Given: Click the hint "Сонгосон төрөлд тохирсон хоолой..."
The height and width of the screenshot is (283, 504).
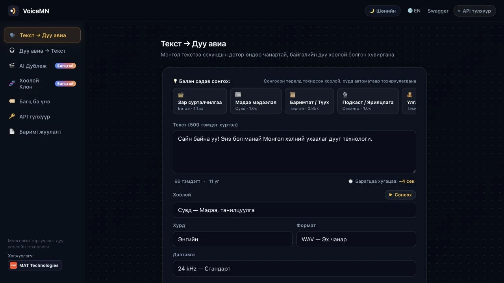Looking at the screenshot, I should tap(340, 81).
